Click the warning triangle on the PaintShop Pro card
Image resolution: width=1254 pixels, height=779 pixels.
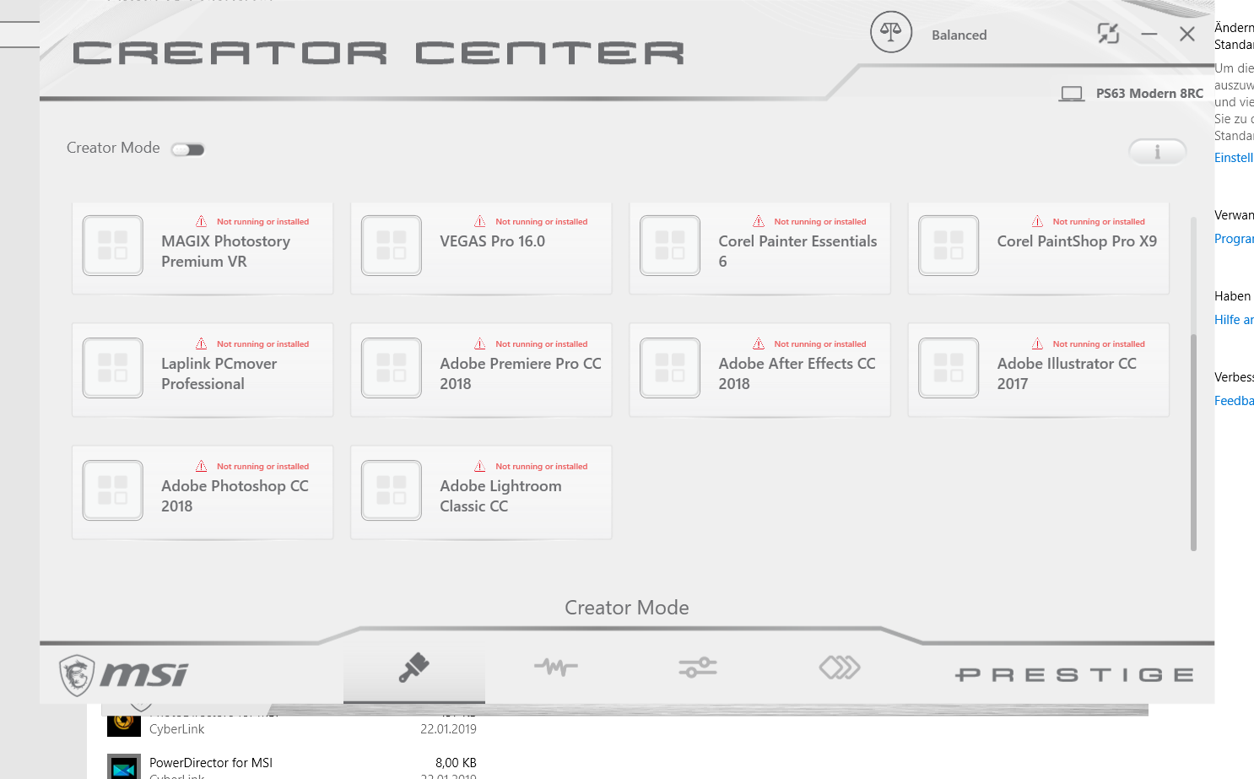(1037, 221)
